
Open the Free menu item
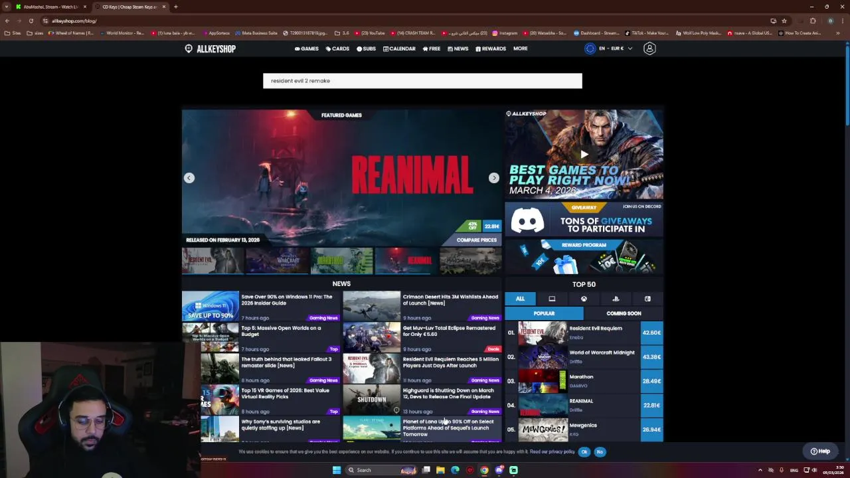click(432, 48)
